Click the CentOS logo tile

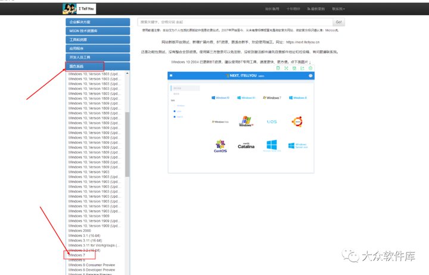coord(220,146)
